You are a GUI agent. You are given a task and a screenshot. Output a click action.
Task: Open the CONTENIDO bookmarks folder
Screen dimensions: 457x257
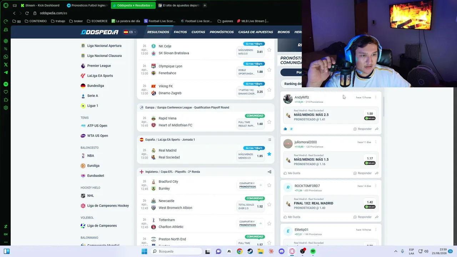(x=36, y=21)
